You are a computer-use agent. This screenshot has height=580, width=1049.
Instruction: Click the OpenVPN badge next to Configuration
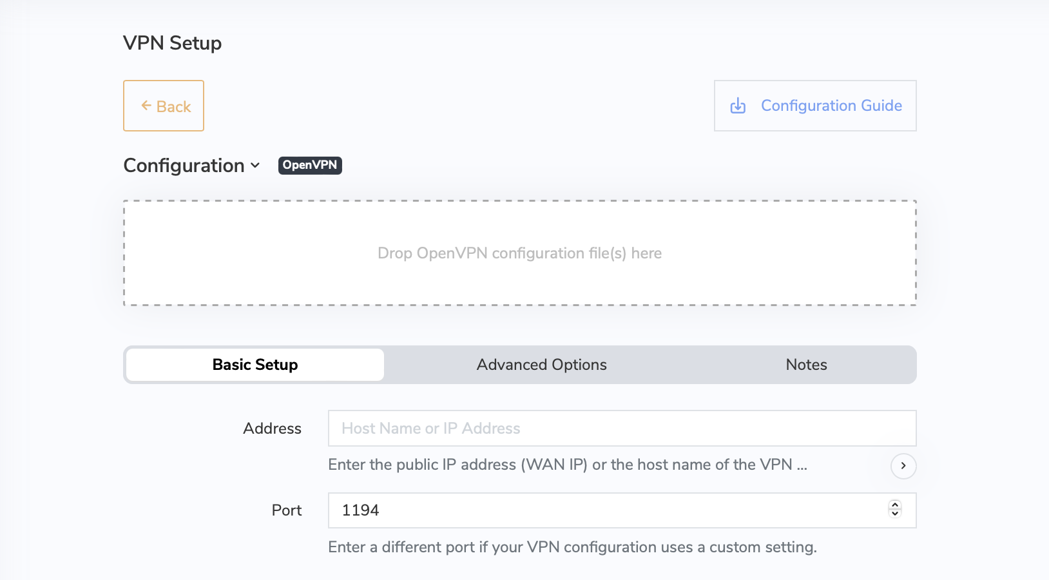click(310, 166)
